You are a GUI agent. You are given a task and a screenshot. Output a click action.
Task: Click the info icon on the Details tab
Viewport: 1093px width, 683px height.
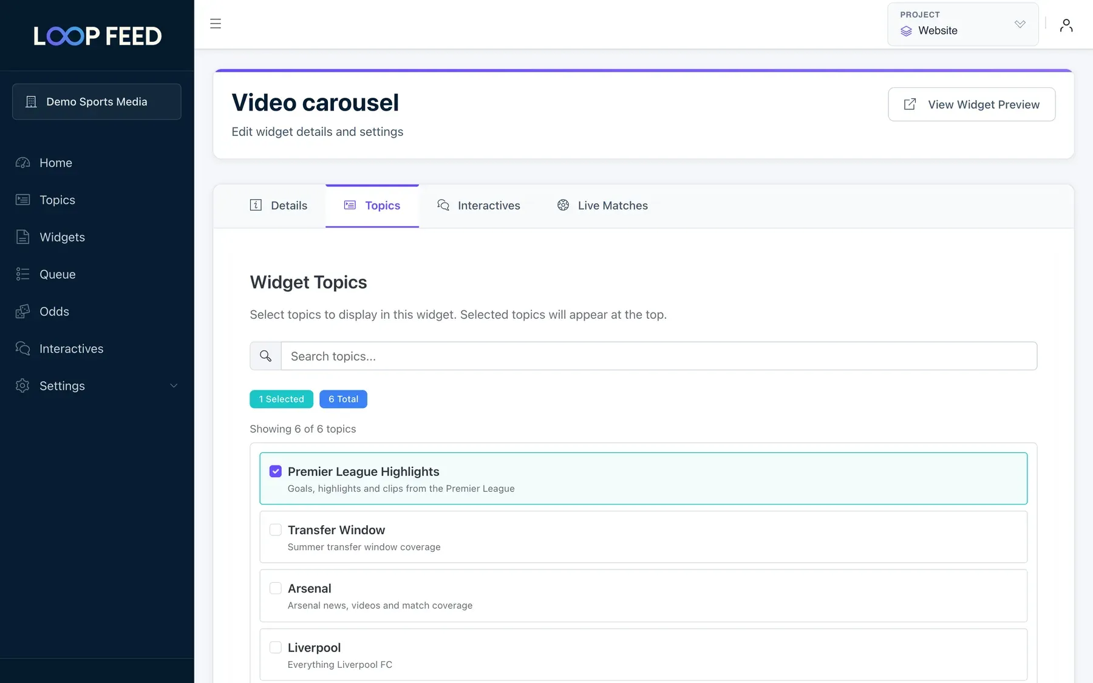click(256, 205)
